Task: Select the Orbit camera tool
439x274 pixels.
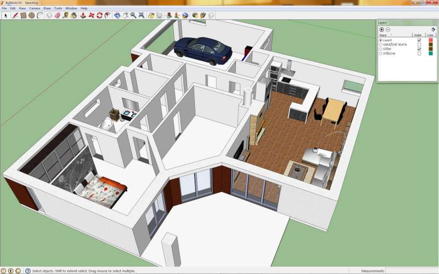Action: tap(116, 15)
